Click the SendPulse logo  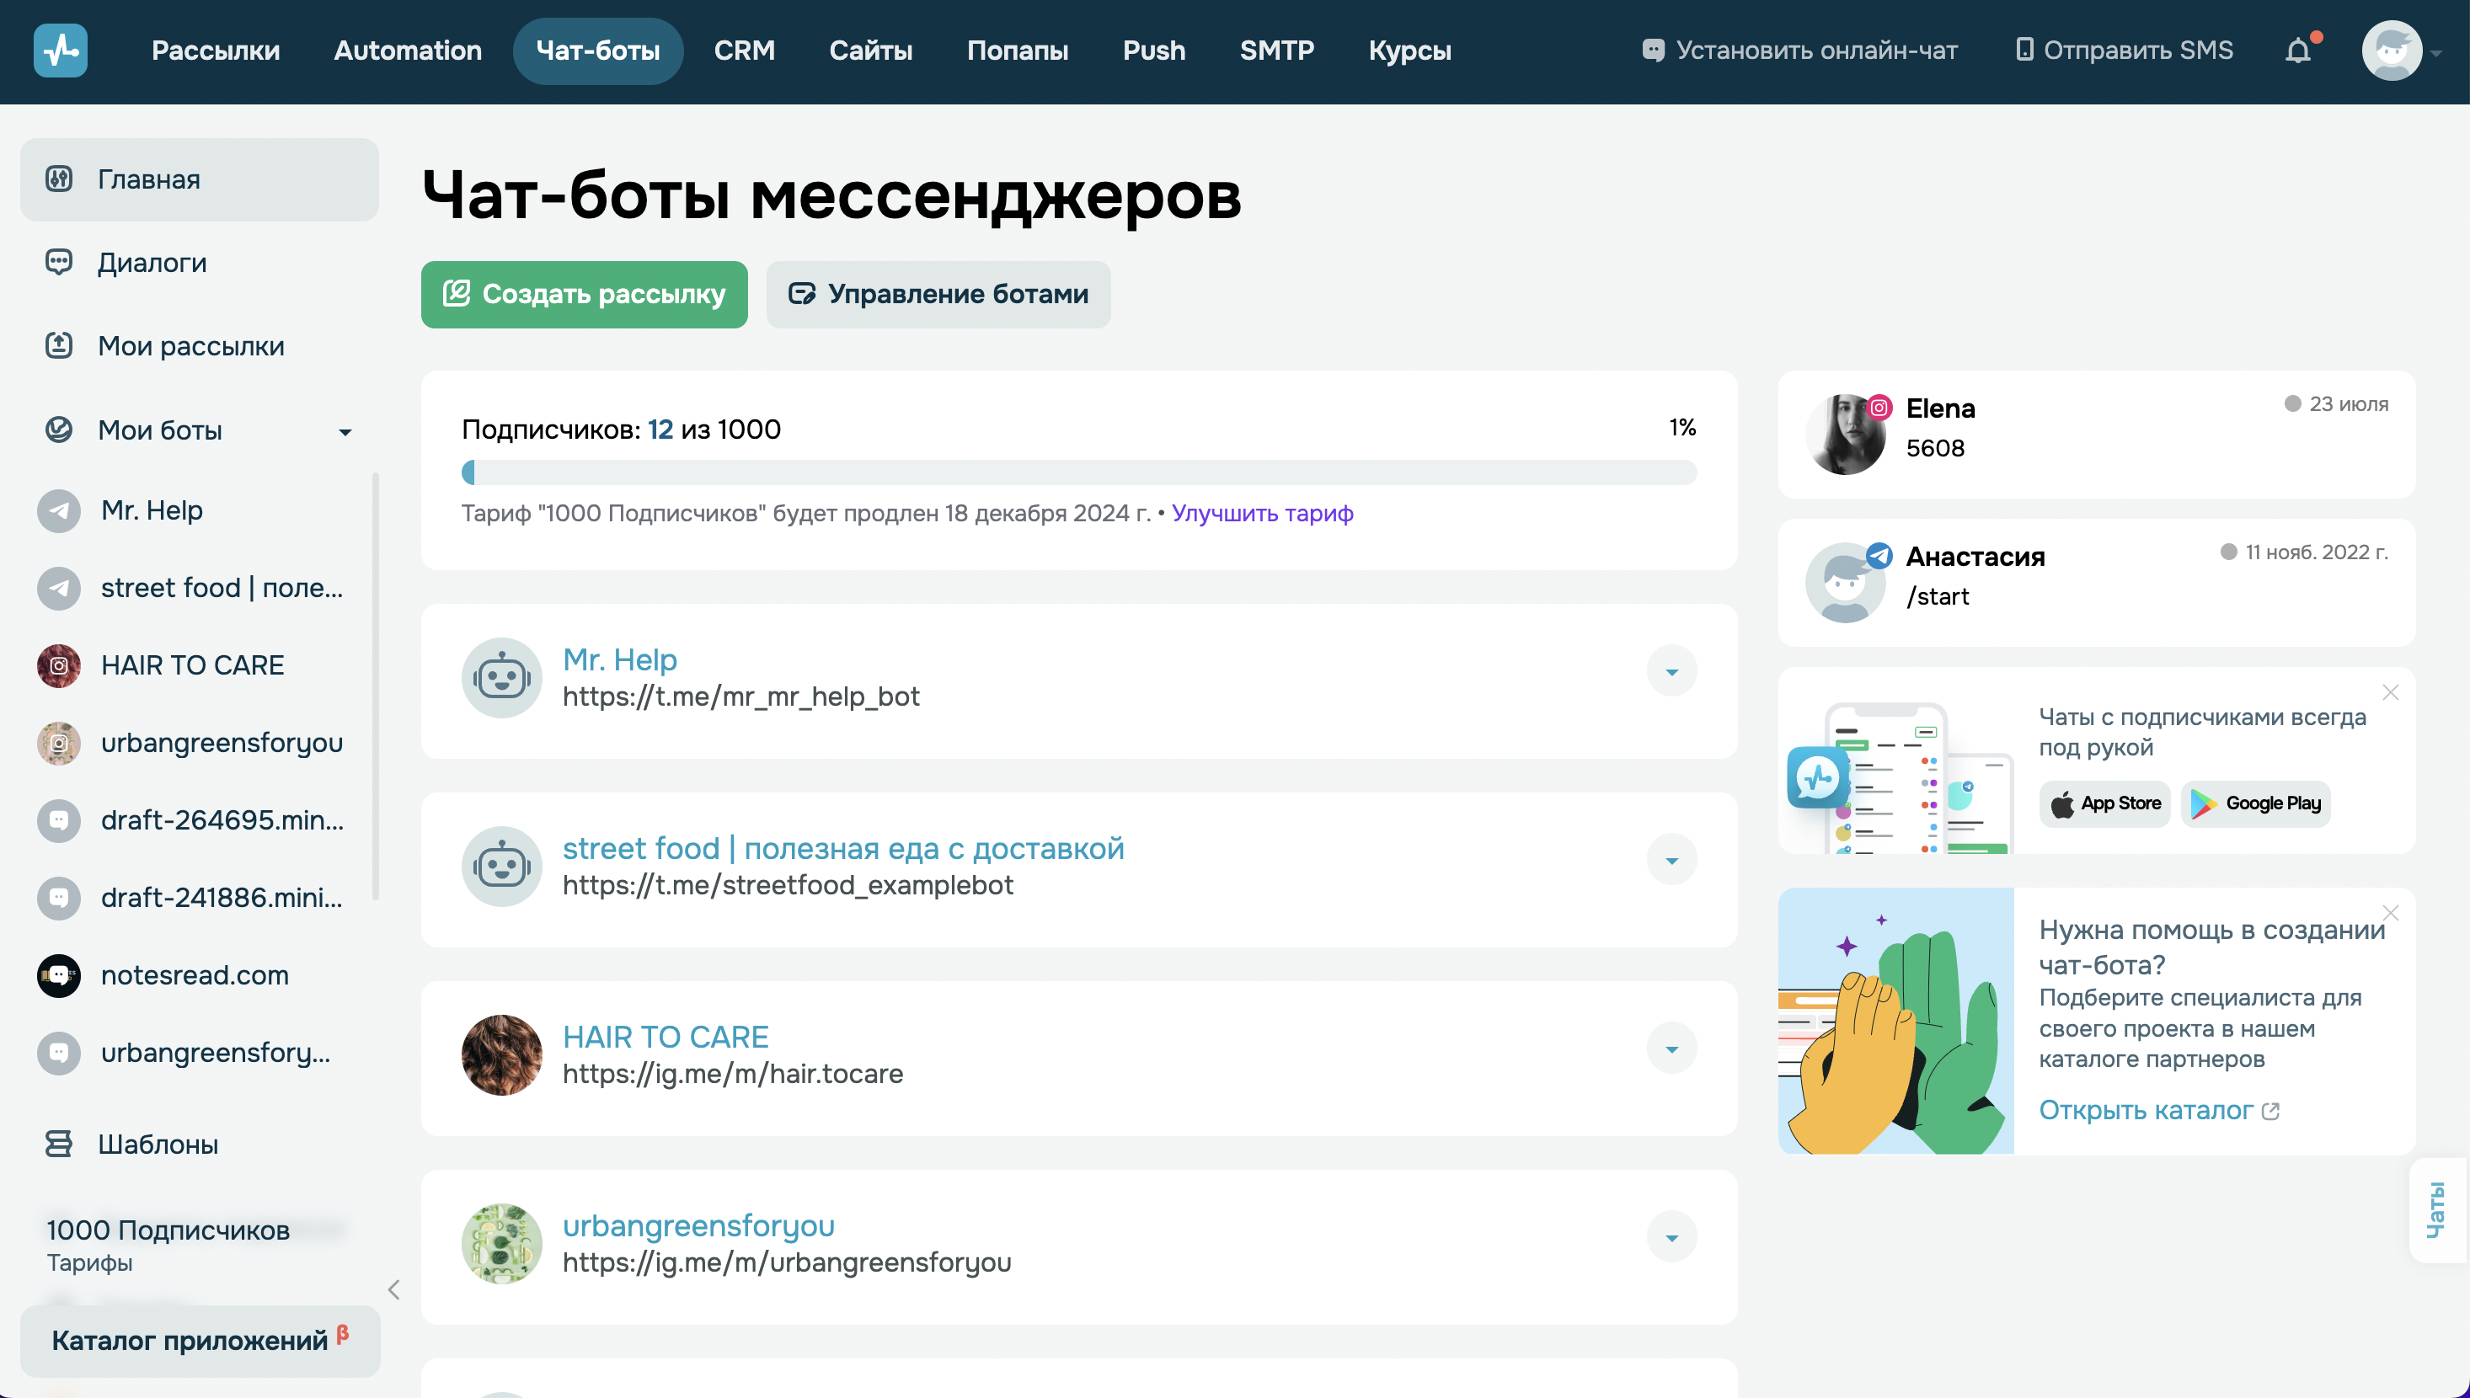pos(61,50)
